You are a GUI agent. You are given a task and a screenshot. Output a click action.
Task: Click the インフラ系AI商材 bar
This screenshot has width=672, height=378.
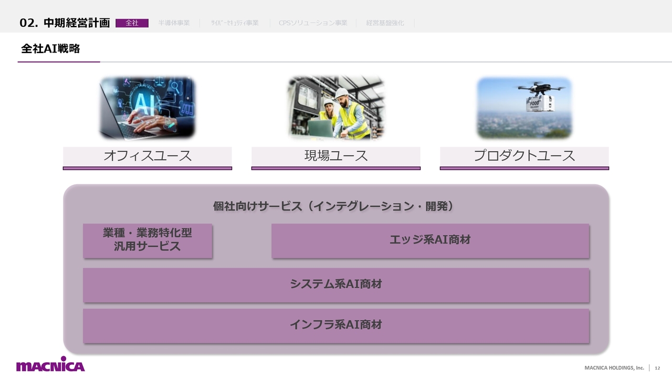click(x=336, y=325)
